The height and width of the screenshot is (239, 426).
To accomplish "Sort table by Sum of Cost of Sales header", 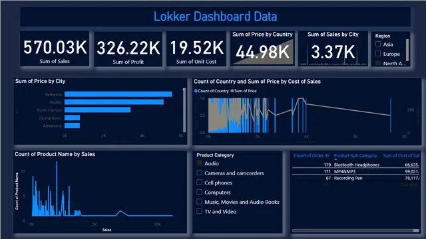I will (401, 155).
